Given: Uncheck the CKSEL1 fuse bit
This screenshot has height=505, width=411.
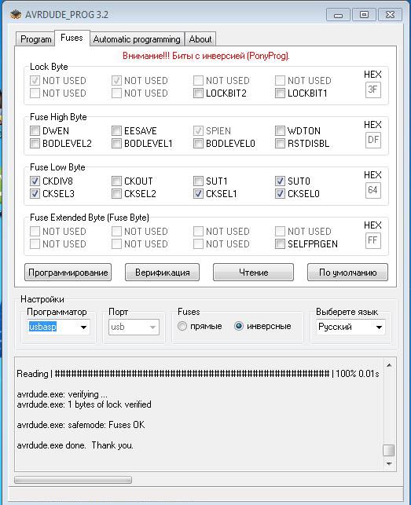Looking at the screenshot, I should click(x=198, y=194).
